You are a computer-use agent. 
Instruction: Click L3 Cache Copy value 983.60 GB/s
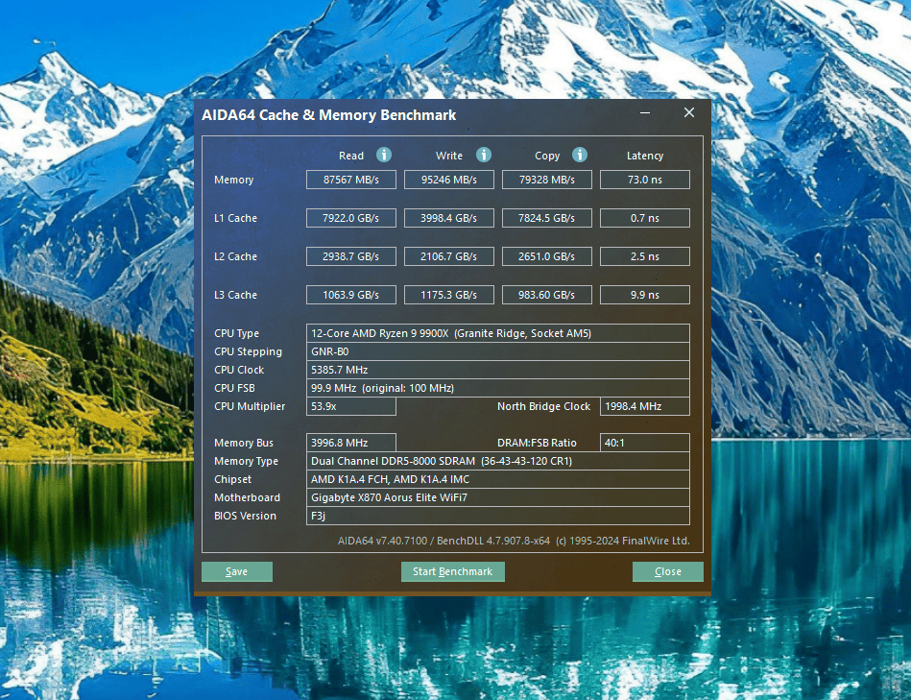tap(547, 295)
